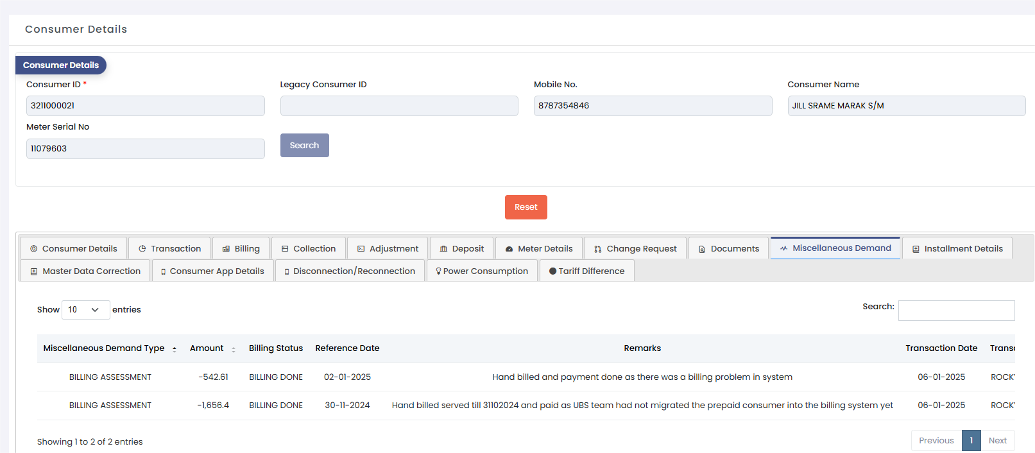
Task: Click the amount -1,656.4 cell
Action: click(x=213, y=406)
